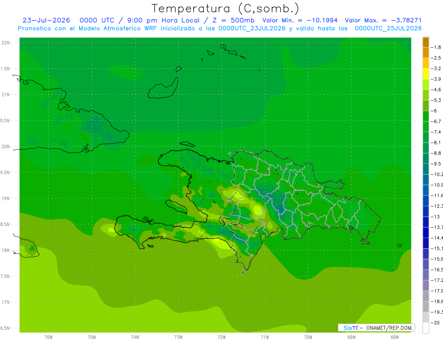This screenshot has width=443, height=342.
Task: Select the "-4.6" legend value
Action: point(436,90)
